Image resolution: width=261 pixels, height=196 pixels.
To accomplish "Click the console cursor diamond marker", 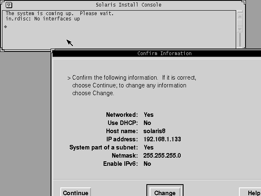I will point(5,27).
